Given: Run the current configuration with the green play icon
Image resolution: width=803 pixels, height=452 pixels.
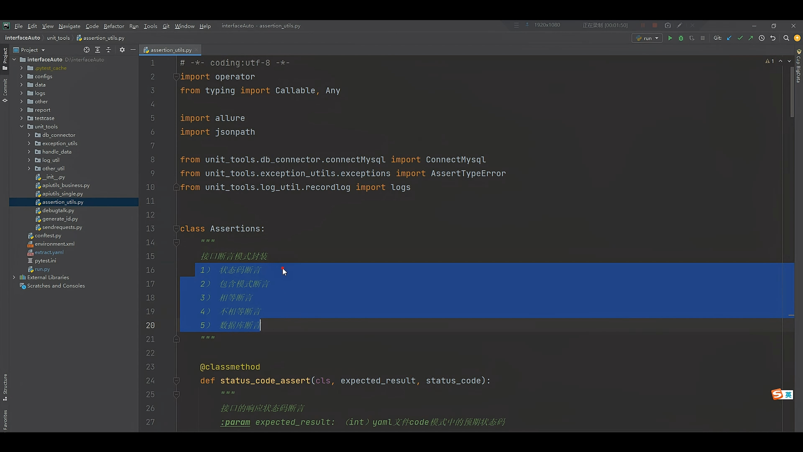Looking at the screenshot, I should pos(670,38).
